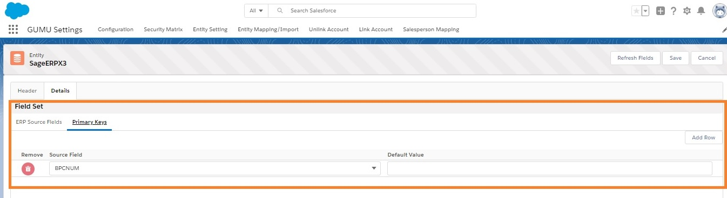Select the Primary Keys tab
This screenshot has width=727, height=198.
coord(90,122)
